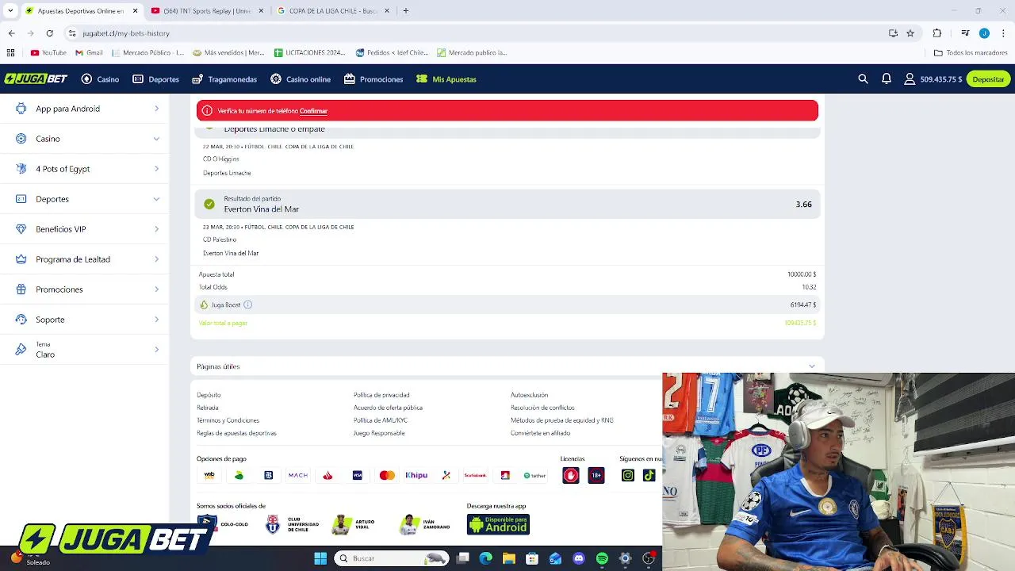The height and width of the screenshot is (571, 1015).
Task: Go to Mis Apuestas in top navigation
Action: coord(446,79)
